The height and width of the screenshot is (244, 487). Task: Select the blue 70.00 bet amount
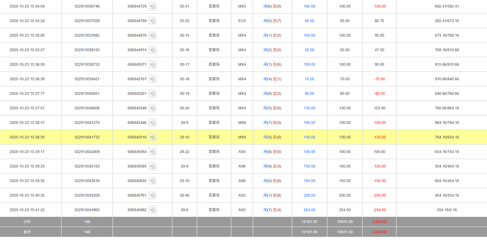(x=309, y=79)
